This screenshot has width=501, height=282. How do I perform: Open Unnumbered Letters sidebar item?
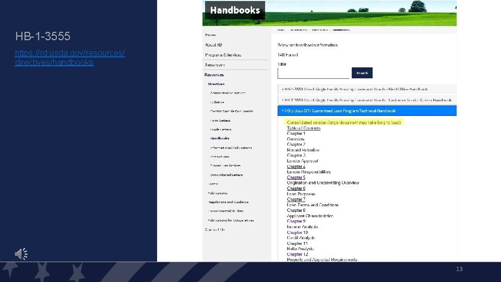click(226, 175)
